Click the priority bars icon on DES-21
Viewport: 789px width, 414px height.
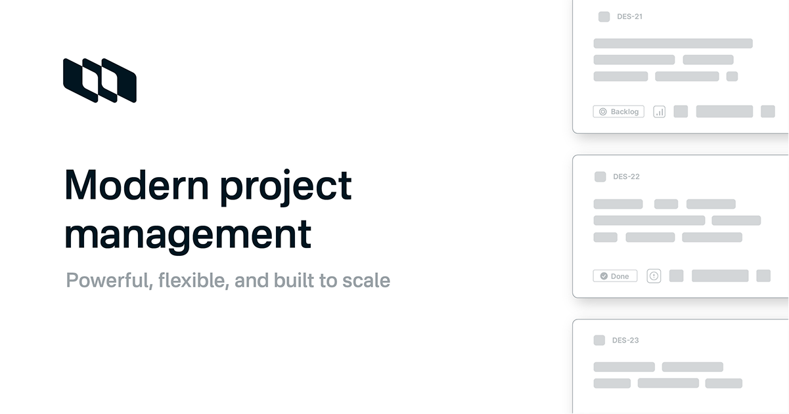[659, 112]
